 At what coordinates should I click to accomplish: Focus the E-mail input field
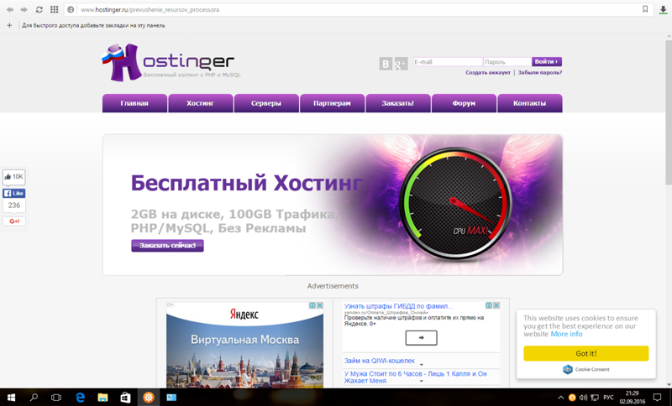448,62
